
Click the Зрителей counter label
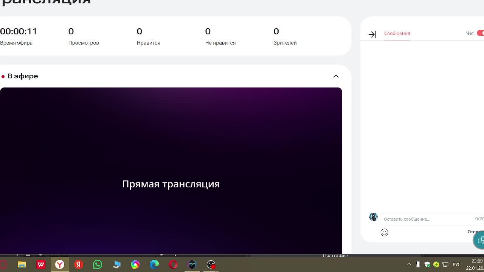tap(285, 43)
